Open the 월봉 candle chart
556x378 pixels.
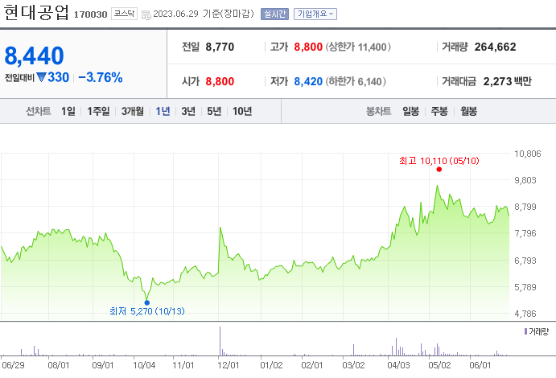tap(468, 111)
